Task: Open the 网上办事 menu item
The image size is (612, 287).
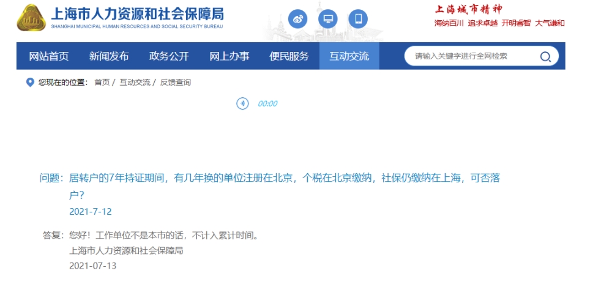Action: (229, 56)
